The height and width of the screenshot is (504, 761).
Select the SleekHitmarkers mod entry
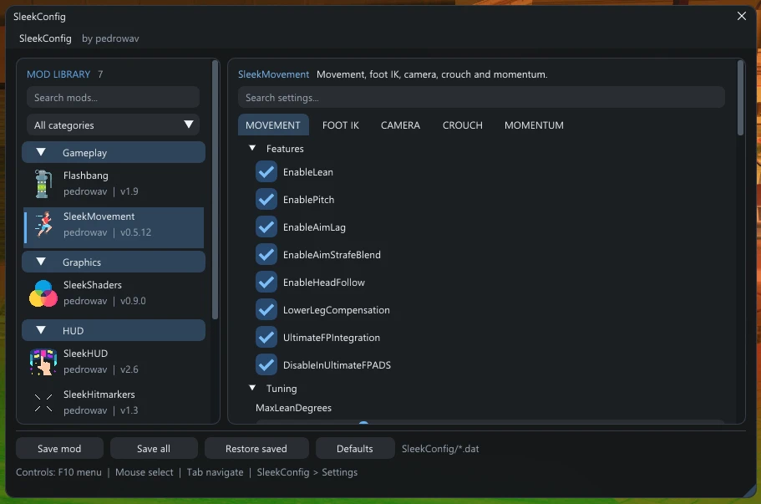(x=113, y=403)
